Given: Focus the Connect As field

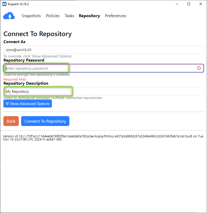Looking at the screenshot, I should click(103, 50).
